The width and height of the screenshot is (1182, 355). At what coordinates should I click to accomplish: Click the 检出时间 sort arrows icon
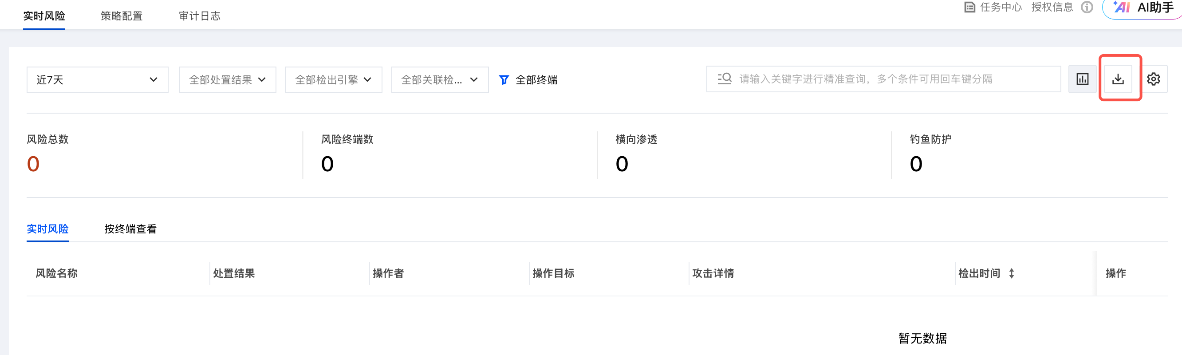[1011, 273]
